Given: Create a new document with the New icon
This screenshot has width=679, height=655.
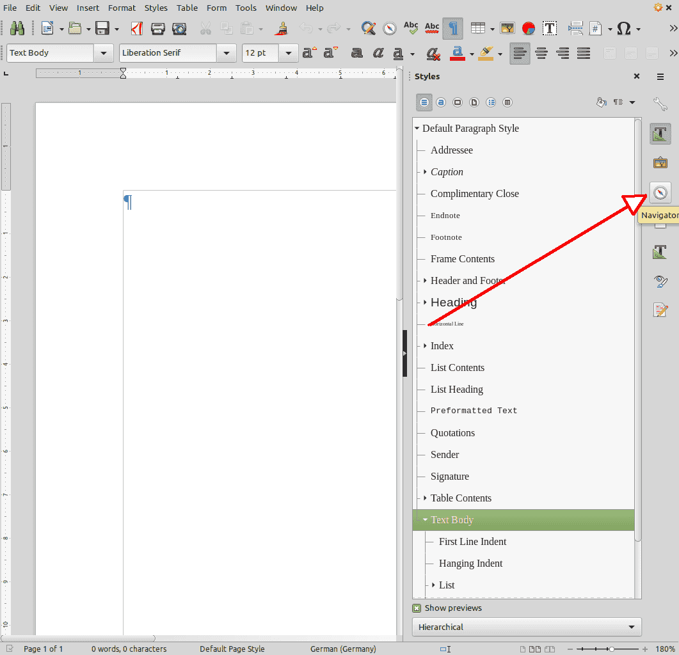Looking at the screenshot, I should (x=47, y=29).
